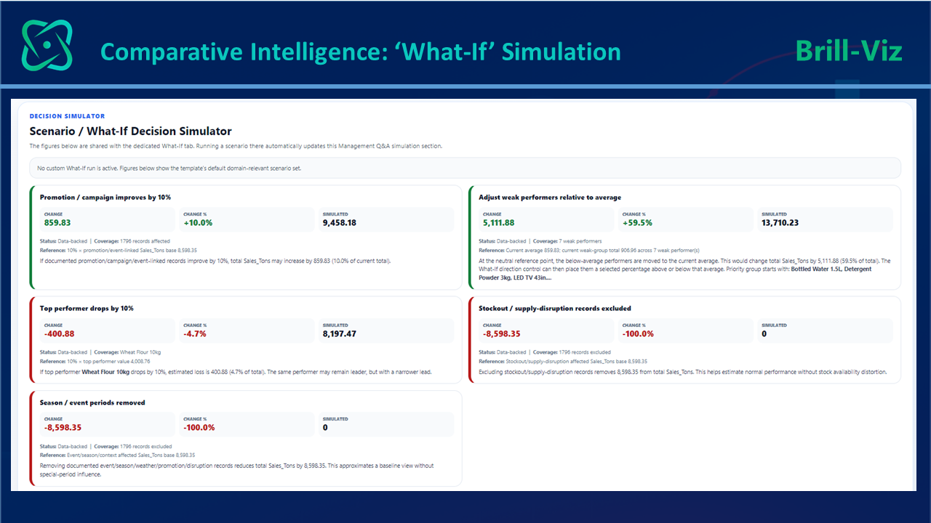Select the DECISION SIMULATOR section label

coord(67,116)
